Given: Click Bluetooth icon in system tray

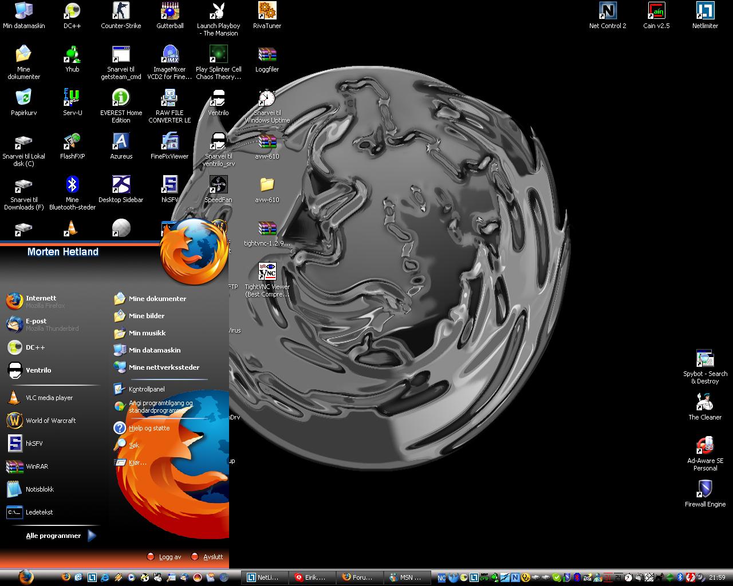Looking at the screenshot, I should 680,577.
